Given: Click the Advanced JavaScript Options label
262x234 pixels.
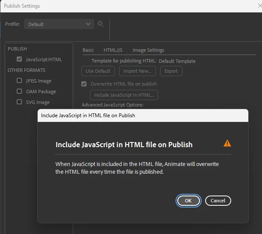Looking at the screenshot, I should 113,105.
